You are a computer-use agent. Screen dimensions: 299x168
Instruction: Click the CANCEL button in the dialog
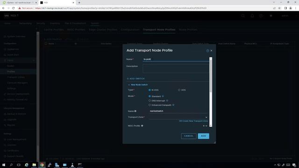click(x=189, y=136)
